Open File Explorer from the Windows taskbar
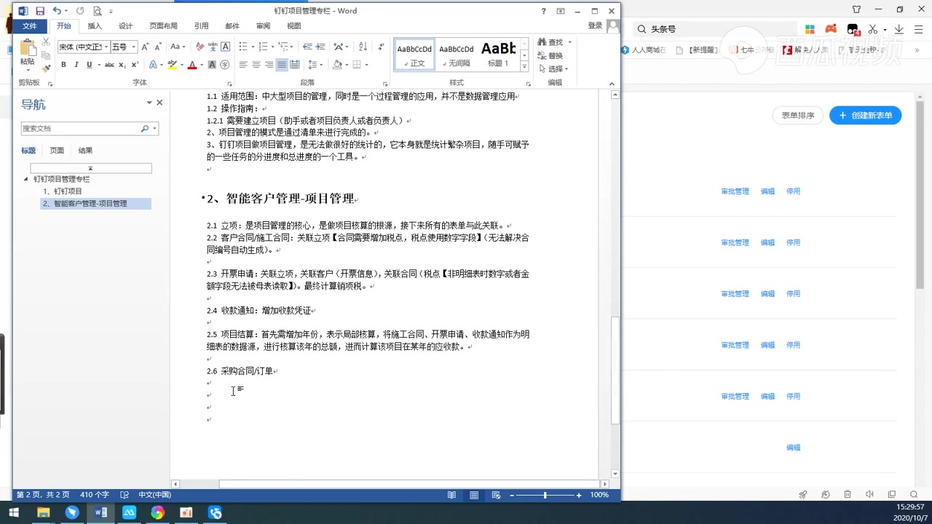The width and height of the screenshot is (932, 524). pyautogui.click(x=44, y=512)
